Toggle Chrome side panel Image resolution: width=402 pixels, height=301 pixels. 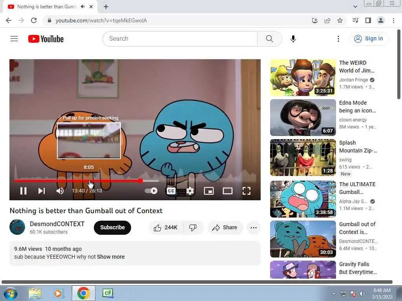pos(368,20)
